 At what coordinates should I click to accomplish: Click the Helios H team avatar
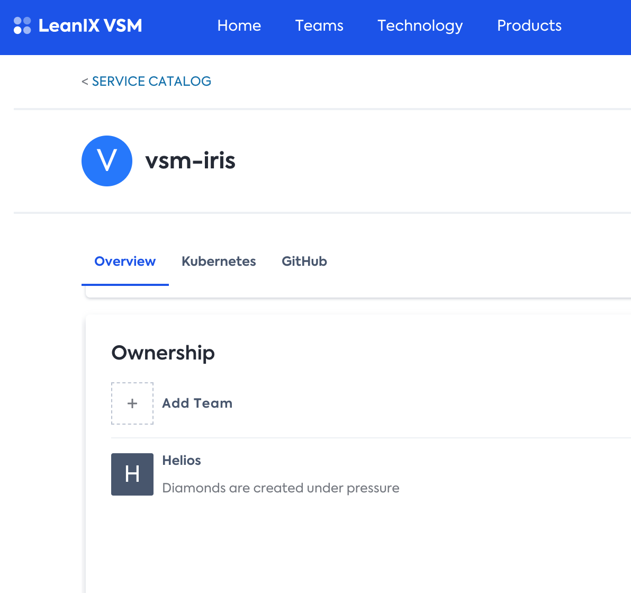coord(132,474)
